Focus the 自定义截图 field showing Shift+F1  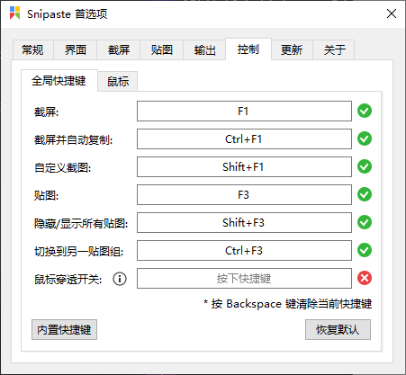tap(244, 167)
